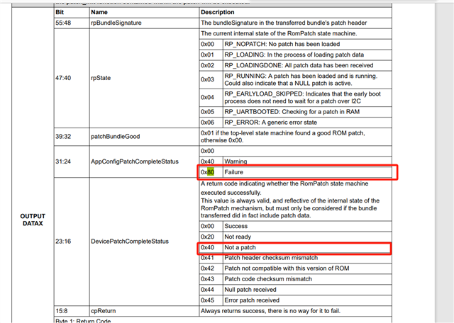Click value 0x03 in rpState rows
This screenshot has height=323, width=454.
[x=208, y=79]
